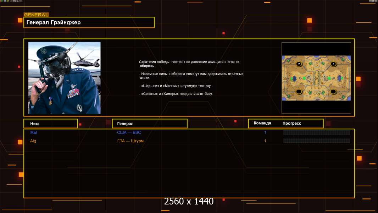This screenshot has width=378, height=213.
Task: Click the "Команда" column label
Action: click(262, 123)
